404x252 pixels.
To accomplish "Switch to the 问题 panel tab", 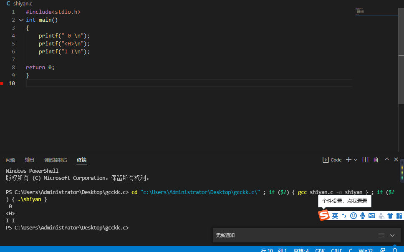I will click(x=10, y=160).
